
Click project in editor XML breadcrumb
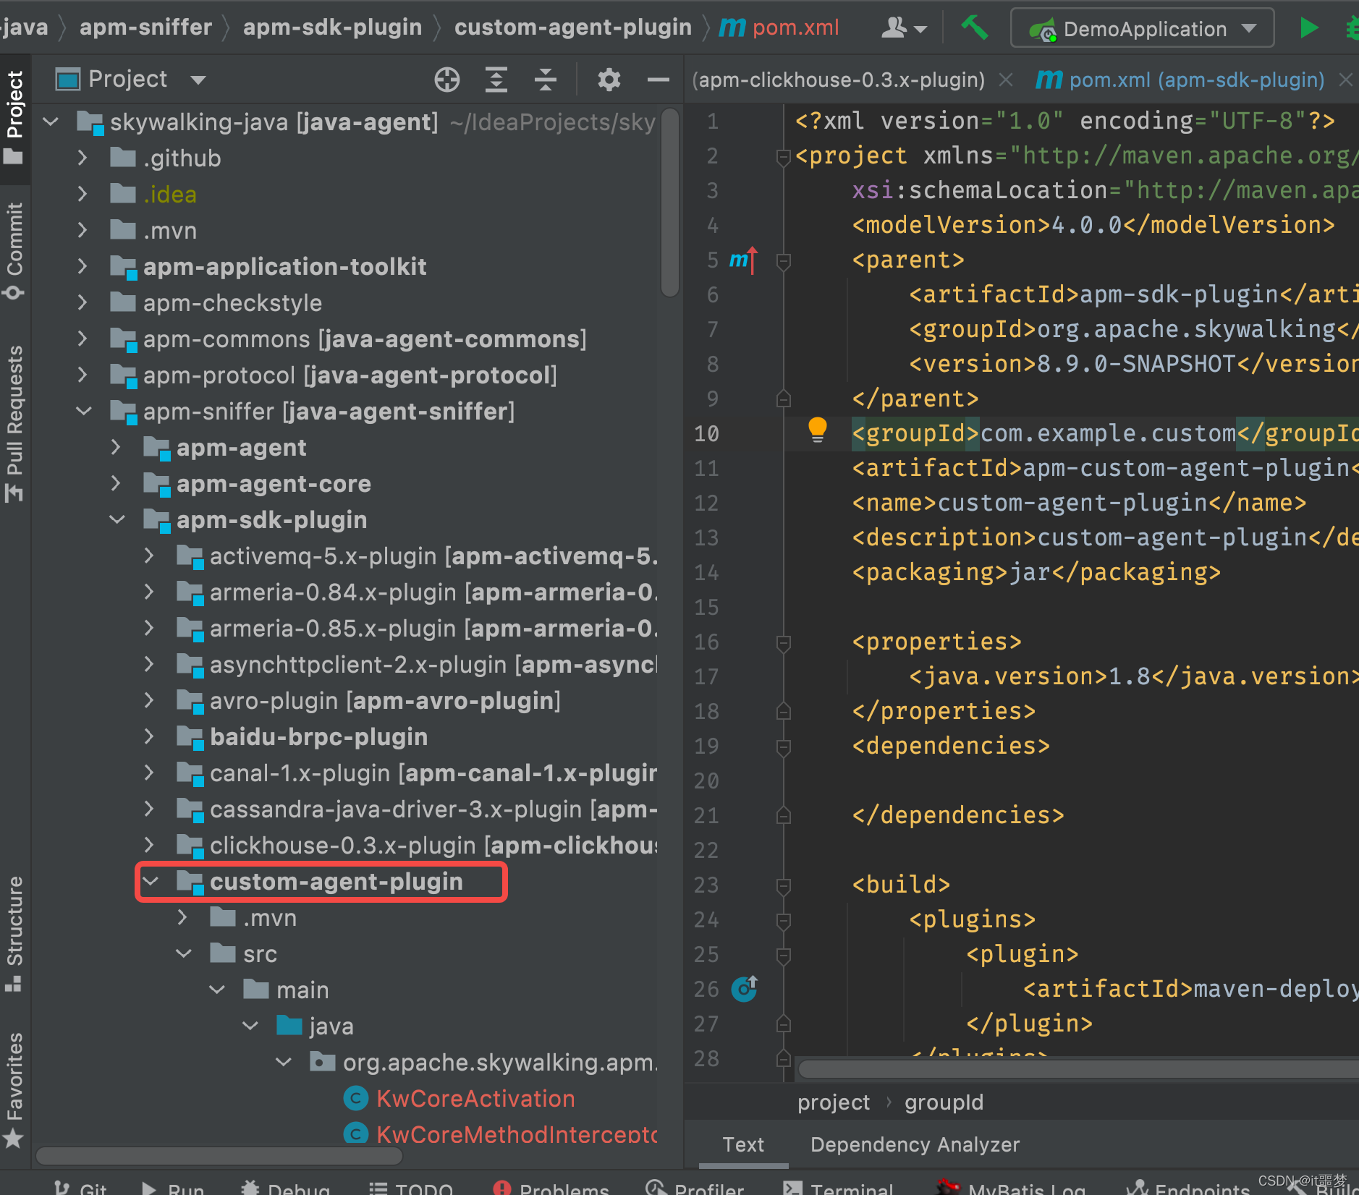(x=834, y=1102)
